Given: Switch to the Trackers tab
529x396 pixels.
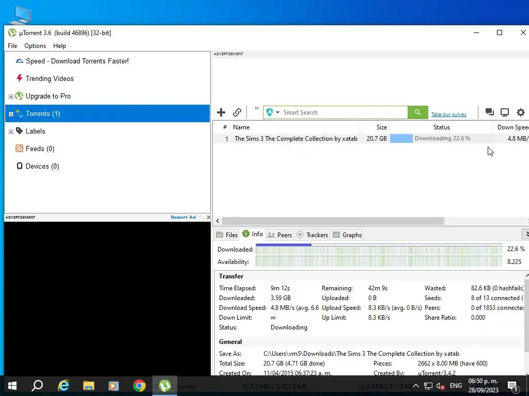Looking at the screenshot, I should (x=313, y=235).
